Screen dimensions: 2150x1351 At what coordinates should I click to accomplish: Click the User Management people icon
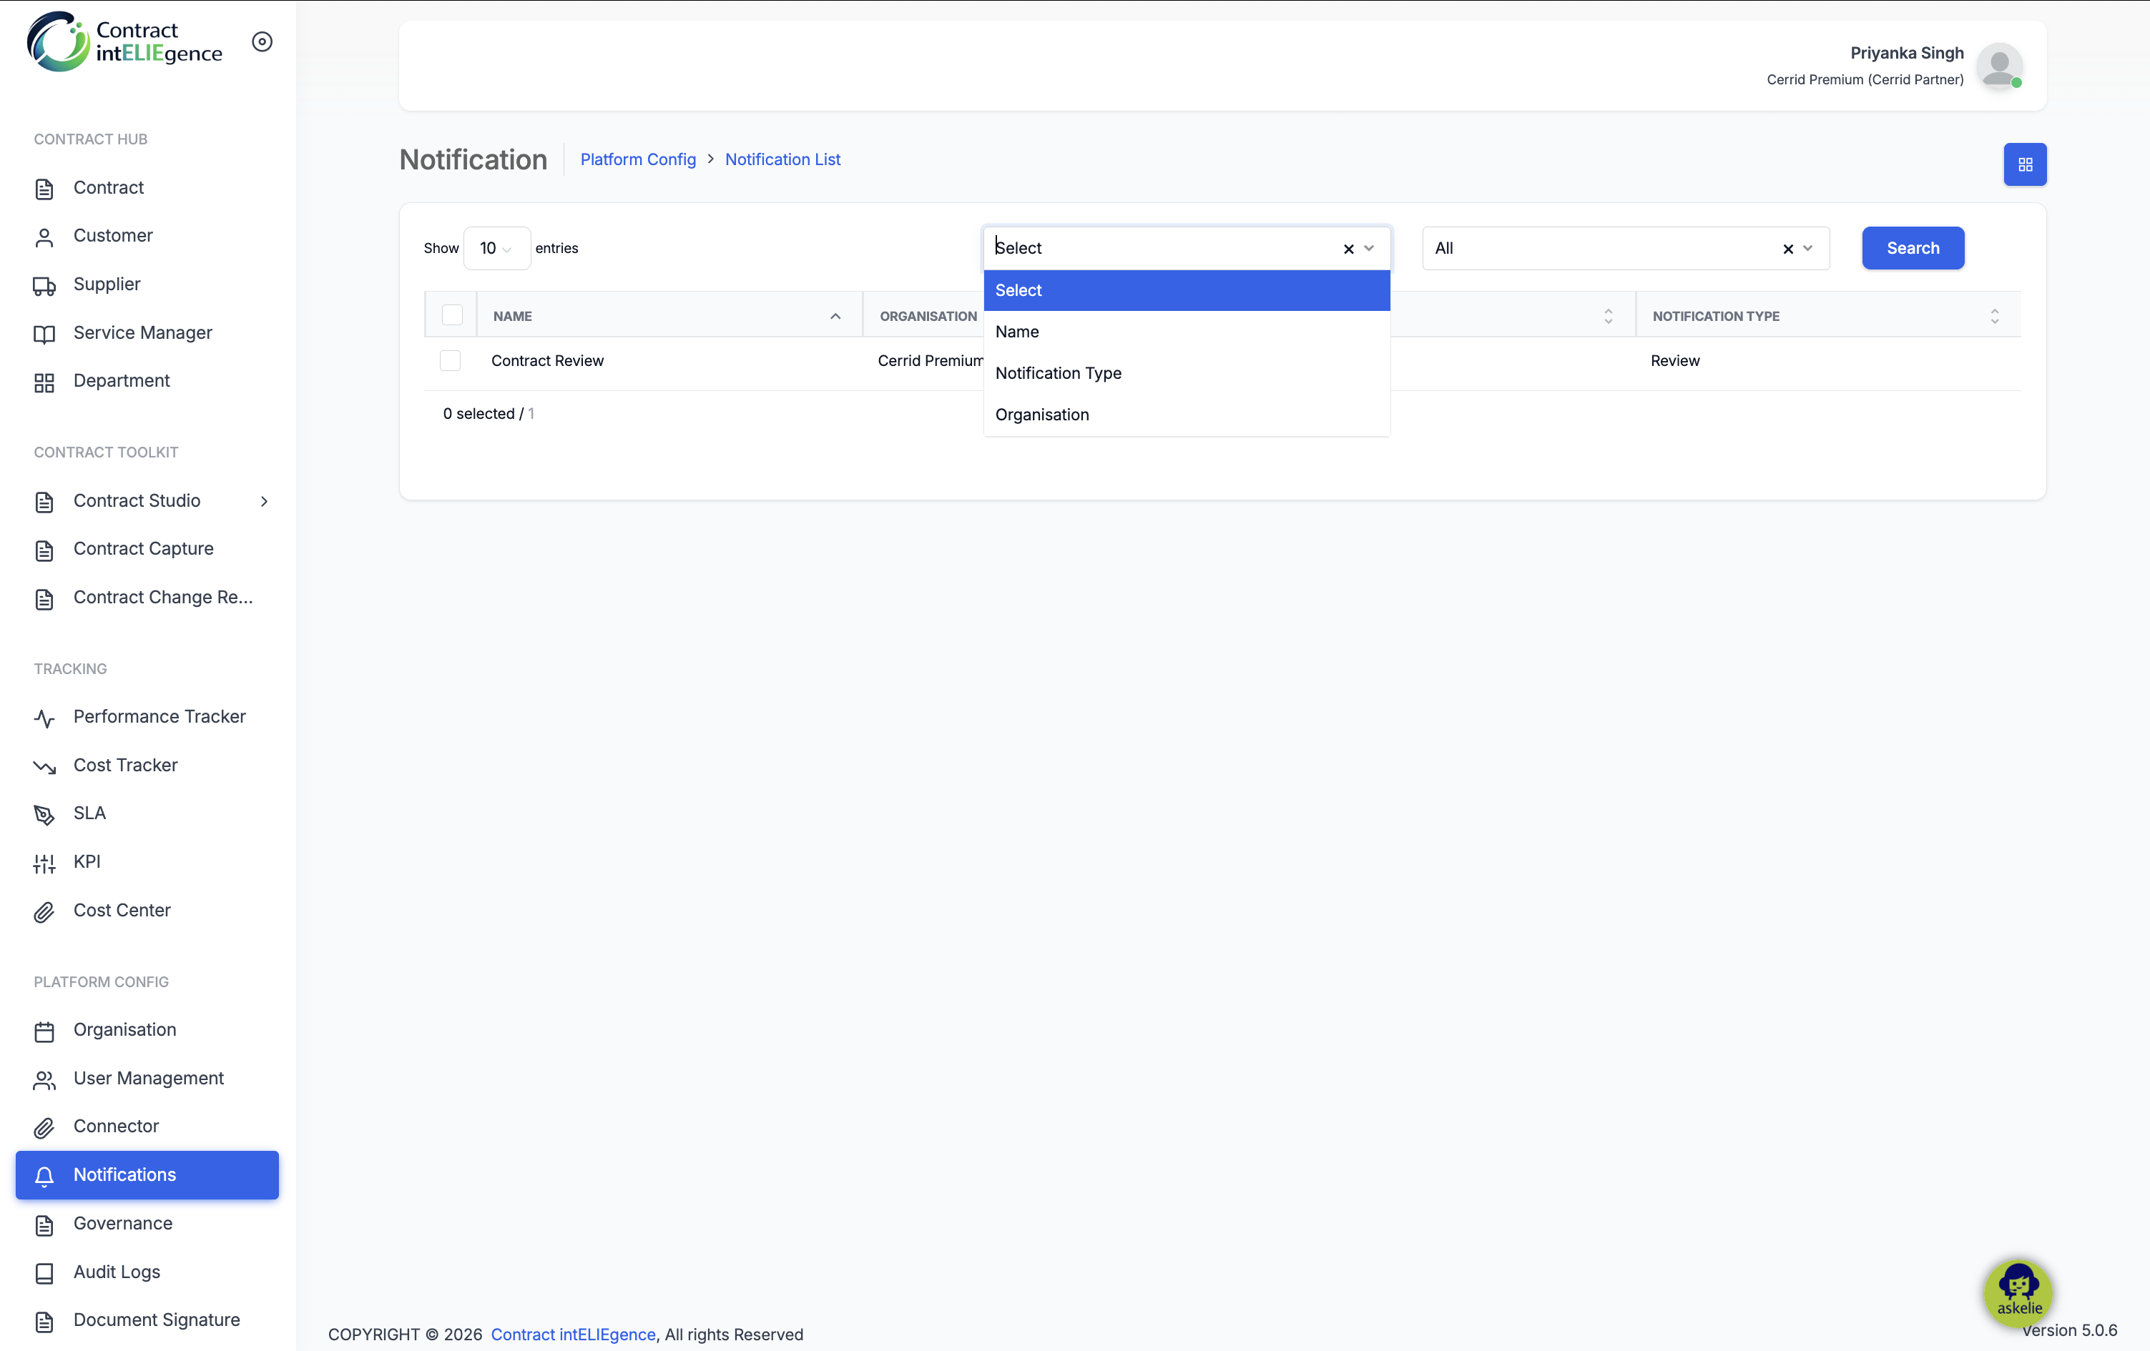point(44,1080)
